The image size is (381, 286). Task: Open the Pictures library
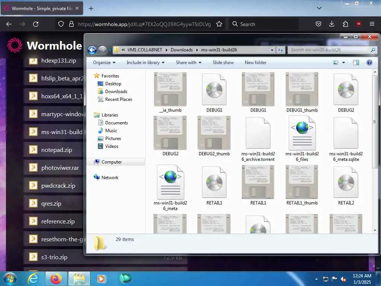pyautogui.click(x=109, y=139)
